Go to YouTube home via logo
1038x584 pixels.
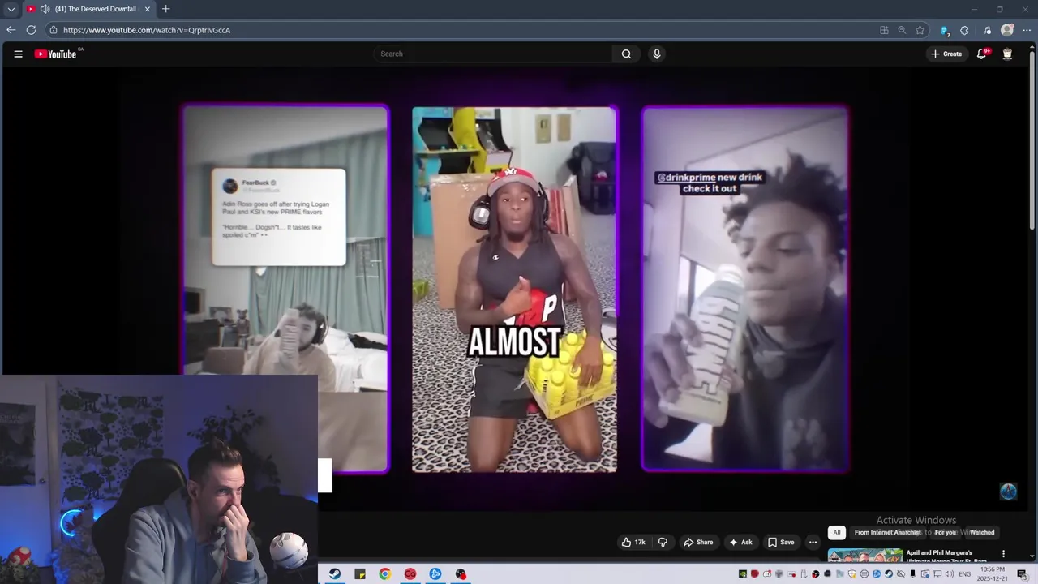pos(55,54)
